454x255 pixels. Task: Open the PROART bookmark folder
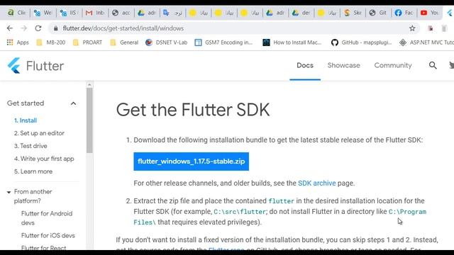pyautogui.click(x=87, y=42)
